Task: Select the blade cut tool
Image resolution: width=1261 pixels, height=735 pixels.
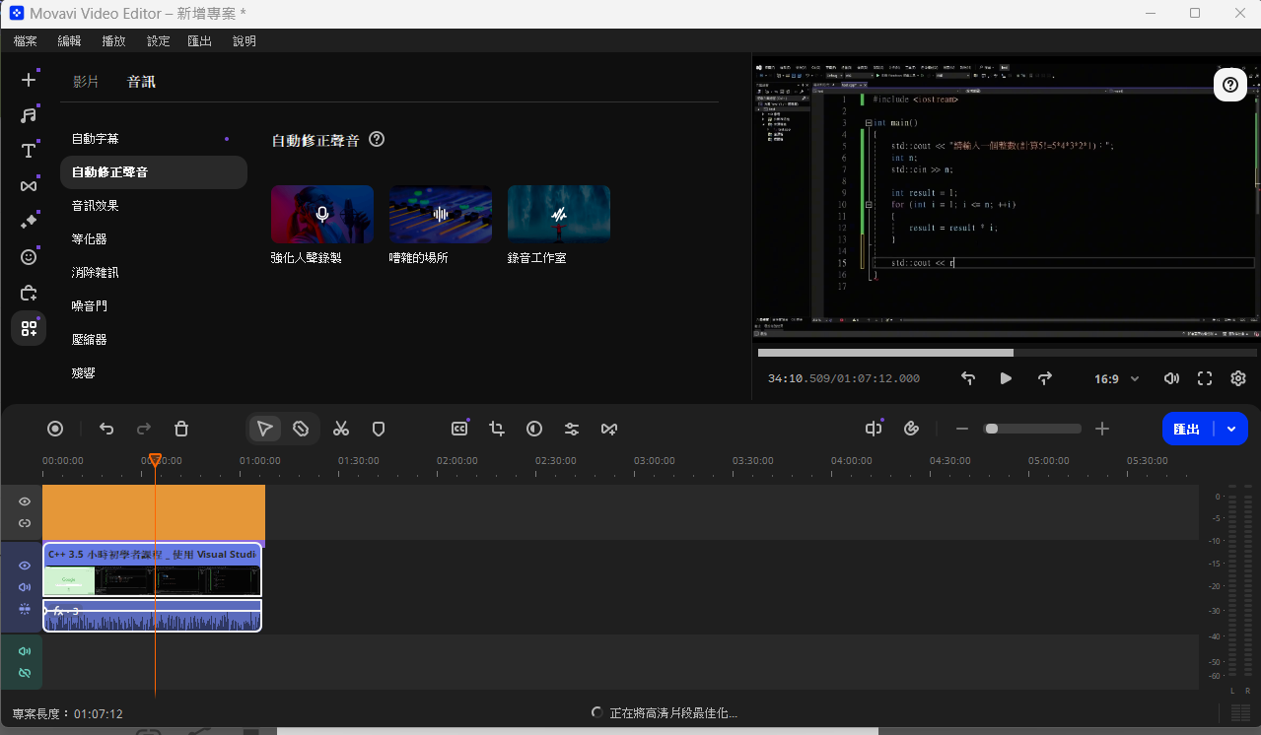Action: [x=301, y=429]
